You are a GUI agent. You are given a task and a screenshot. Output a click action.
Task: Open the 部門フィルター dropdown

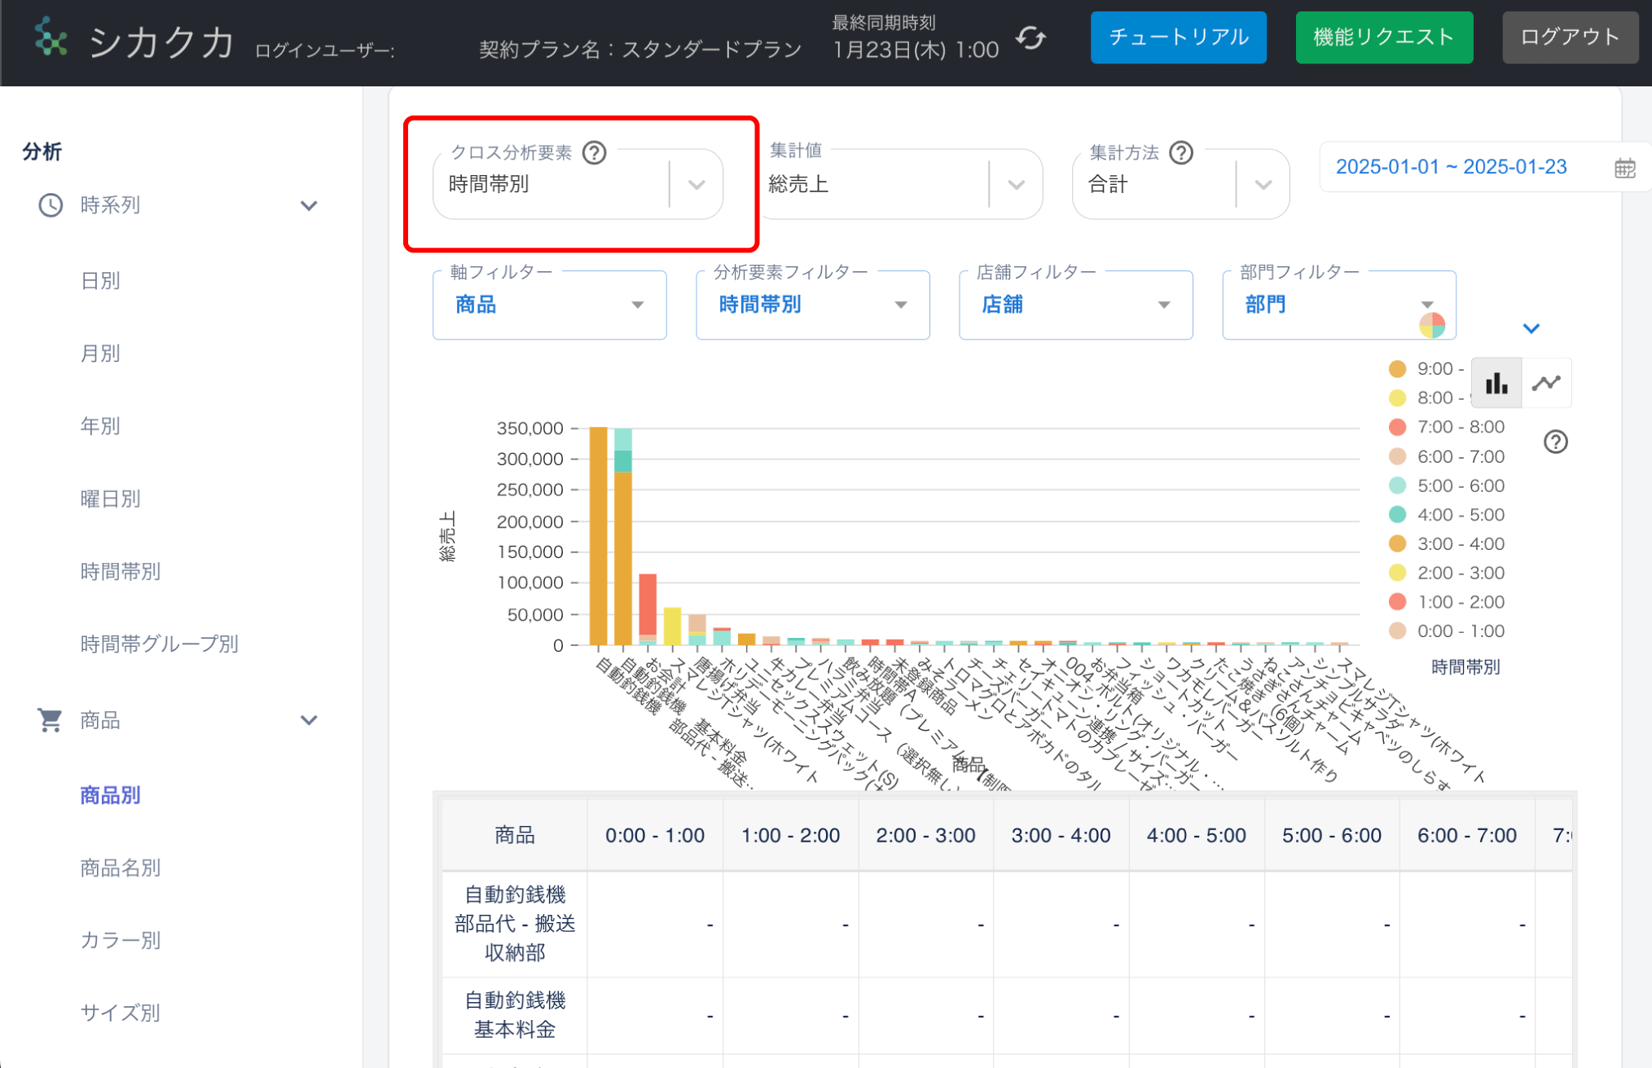[x=1338, y=305]
